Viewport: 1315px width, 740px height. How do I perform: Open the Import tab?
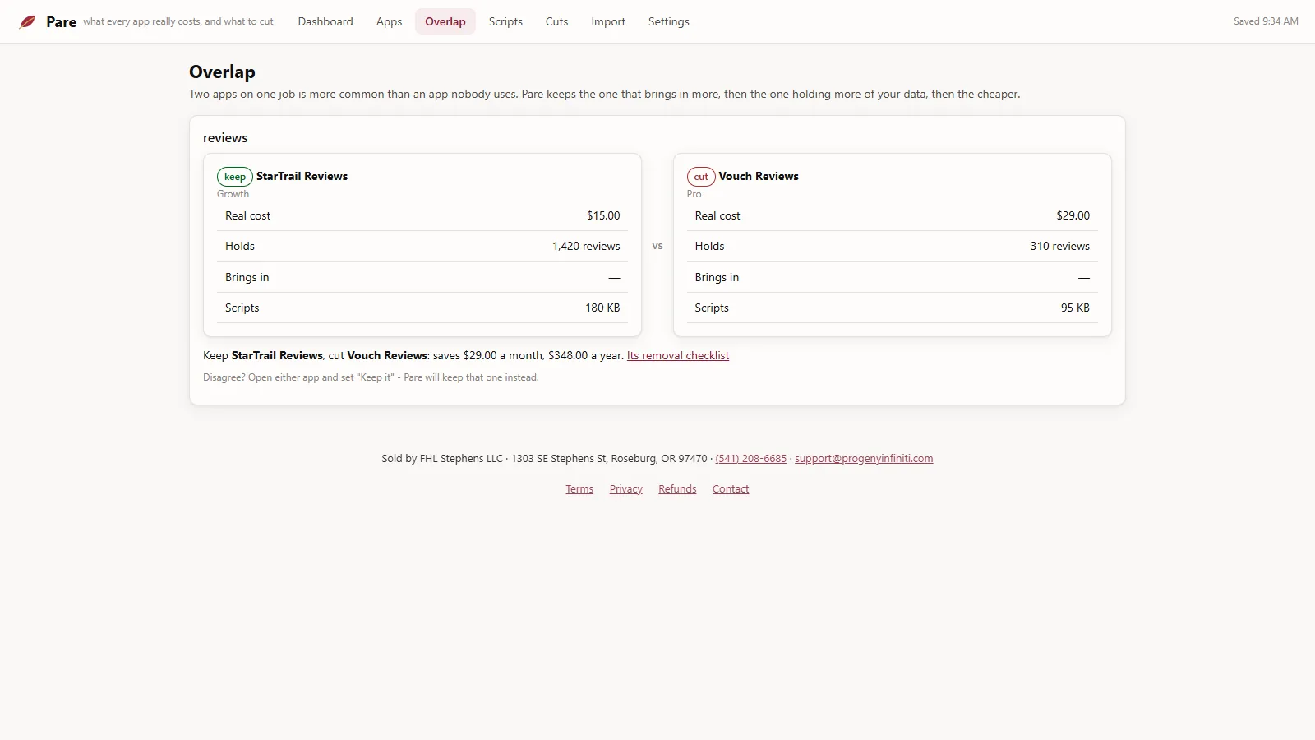tap(608, 21)
